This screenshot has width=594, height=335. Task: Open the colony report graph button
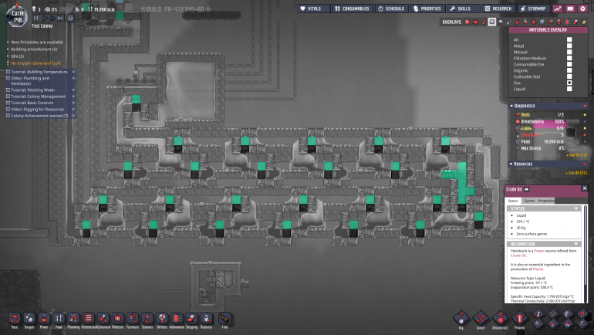[x=557, y=8]
